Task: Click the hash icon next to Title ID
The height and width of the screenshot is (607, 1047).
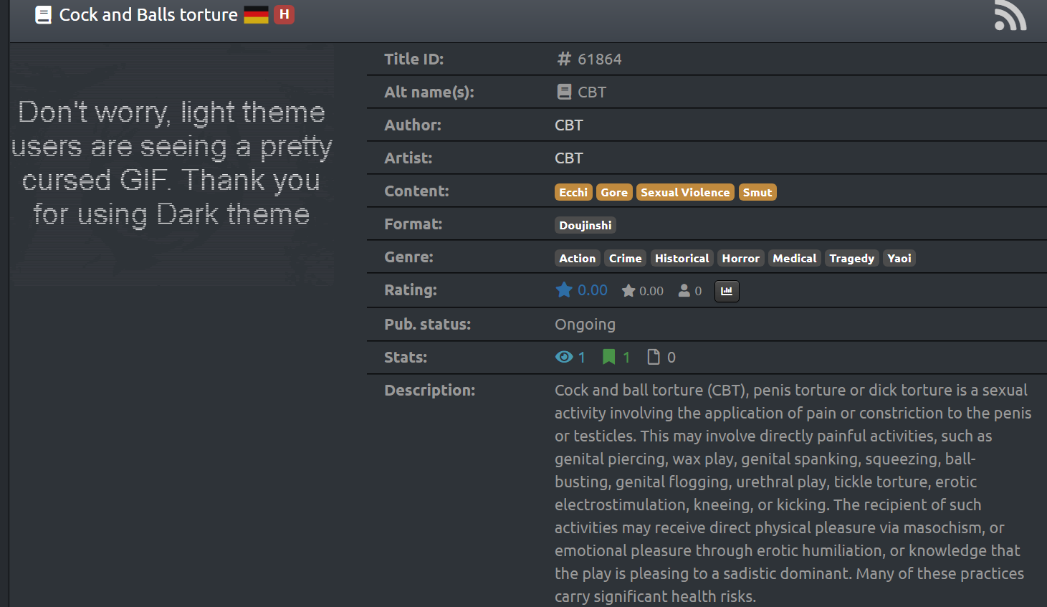Action: click(564, 59)
